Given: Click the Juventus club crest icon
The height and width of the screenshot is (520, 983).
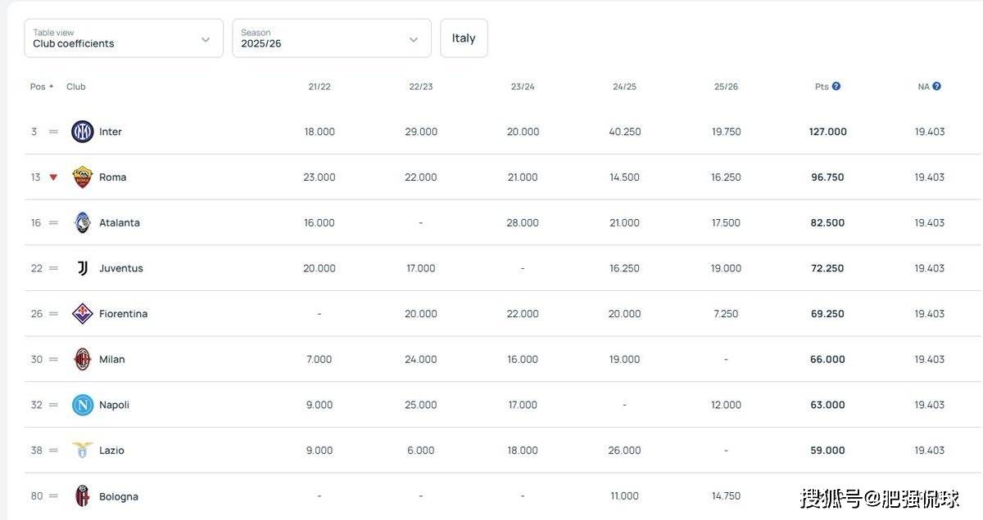Looking at the screenshot, I should (83, 268).
